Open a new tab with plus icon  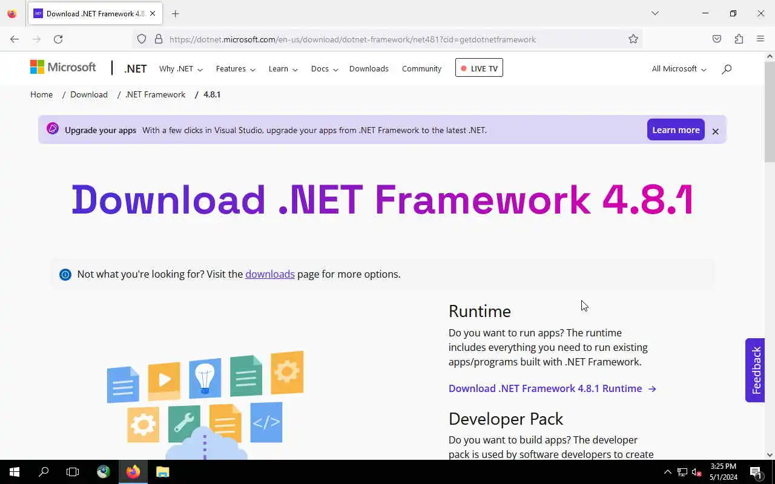pyautogui.click(x=176, y=14)
